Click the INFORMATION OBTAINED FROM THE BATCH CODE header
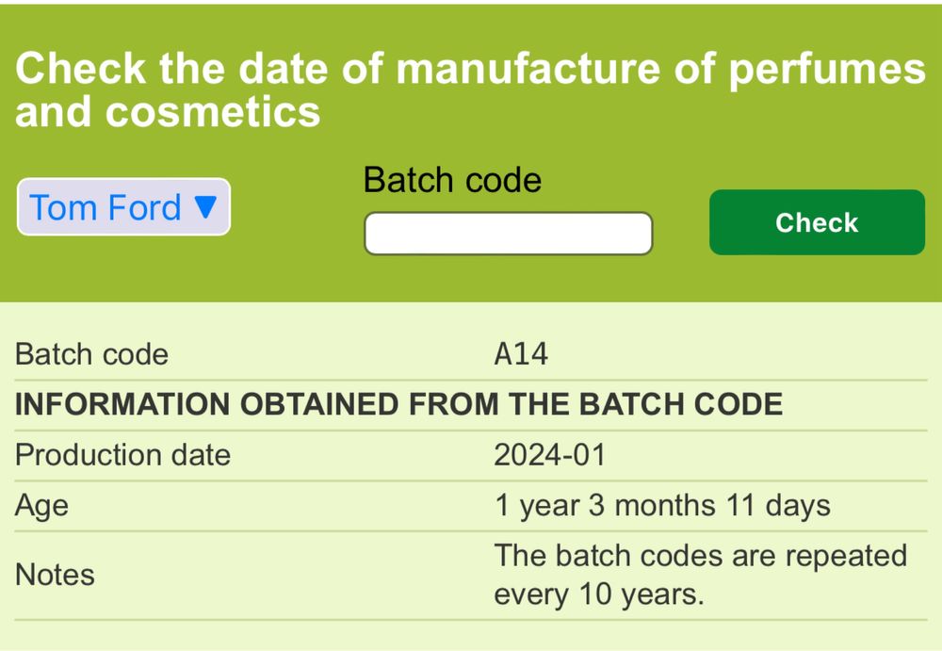Viewport: 942px width, 651px height. click(x=398, y=405)
